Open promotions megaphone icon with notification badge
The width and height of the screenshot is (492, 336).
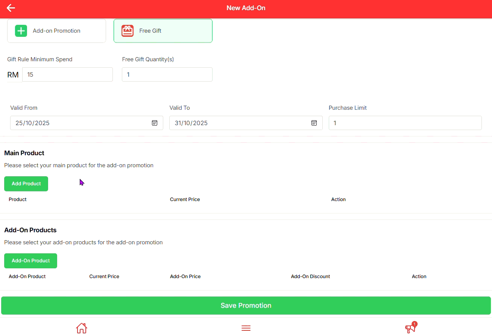click(x=410, y=328)
